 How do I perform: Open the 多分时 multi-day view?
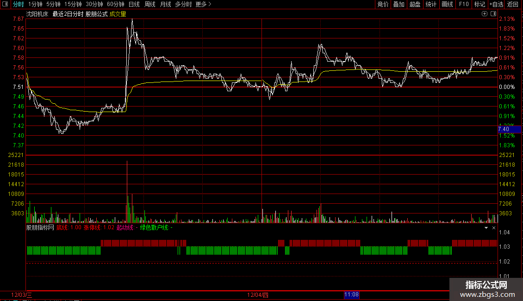[x=183, y=4]
